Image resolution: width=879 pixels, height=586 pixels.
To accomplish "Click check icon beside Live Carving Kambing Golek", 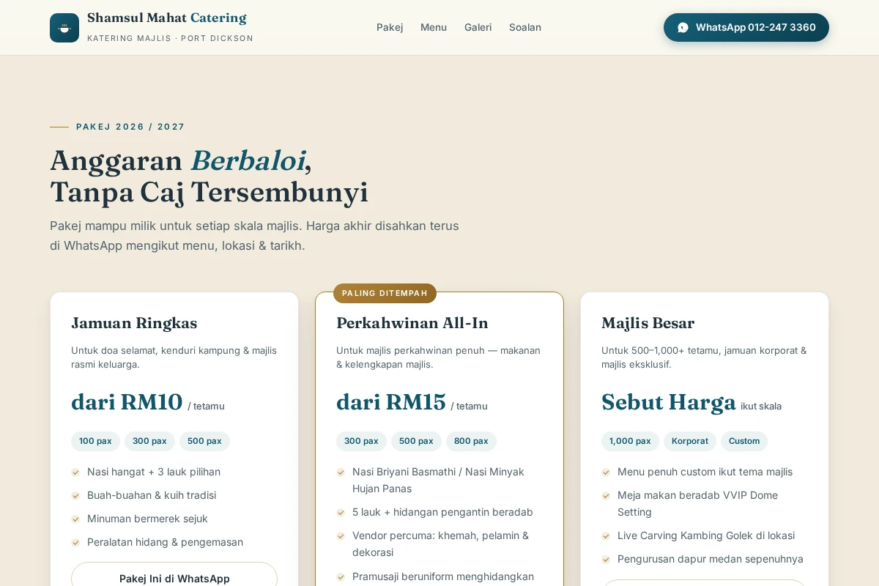I will pos(606,536).
